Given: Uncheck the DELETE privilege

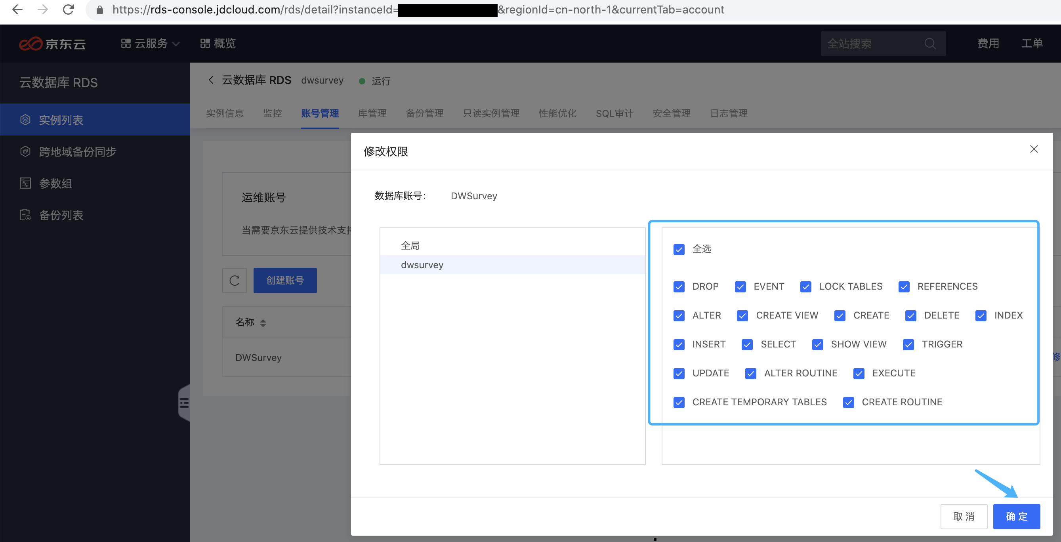Looking at the screenshot, I should click(910, 315).
